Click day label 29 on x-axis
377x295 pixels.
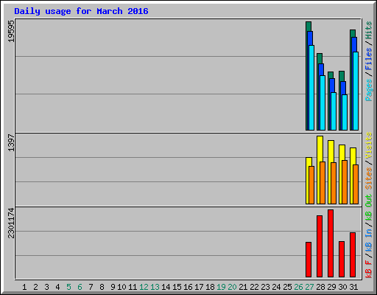click(331, 287)
